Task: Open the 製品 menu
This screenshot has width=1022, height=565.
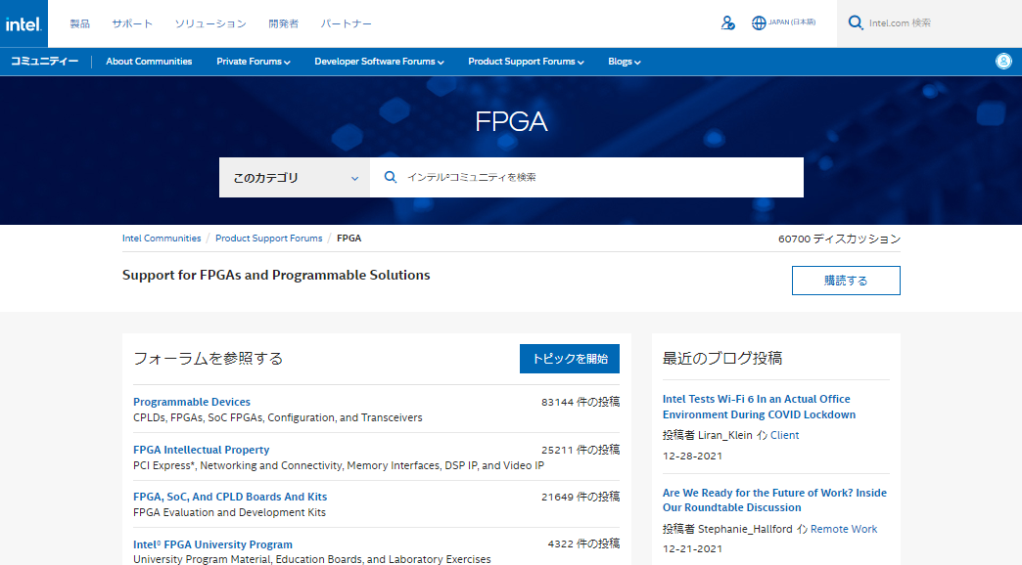Action: click(x=80, y=23)
